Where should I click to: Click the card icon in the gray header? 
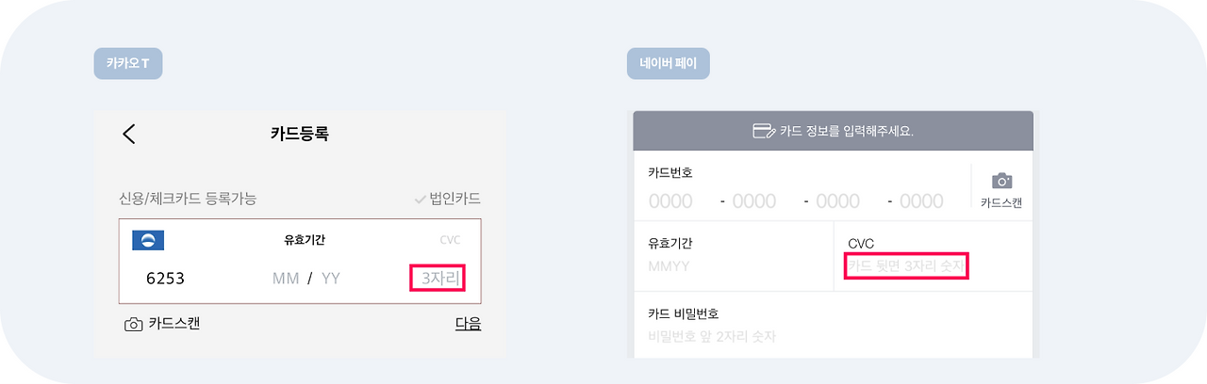pyautogui.click(x=764, y=131)
